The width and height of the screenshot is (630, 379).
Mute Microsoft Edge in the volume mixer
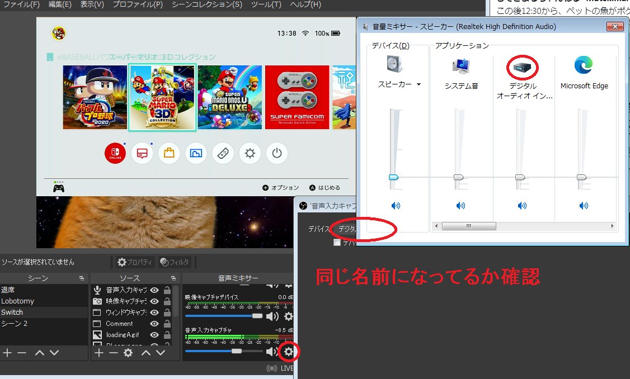pos(584,206)
